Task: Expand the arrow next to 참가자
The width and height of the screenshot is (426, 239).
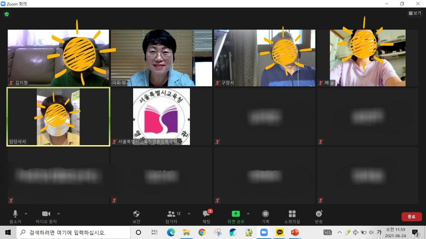Action: 189,213
